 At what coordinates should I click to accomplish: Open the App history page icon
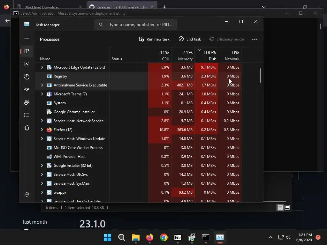click(27, 77)
